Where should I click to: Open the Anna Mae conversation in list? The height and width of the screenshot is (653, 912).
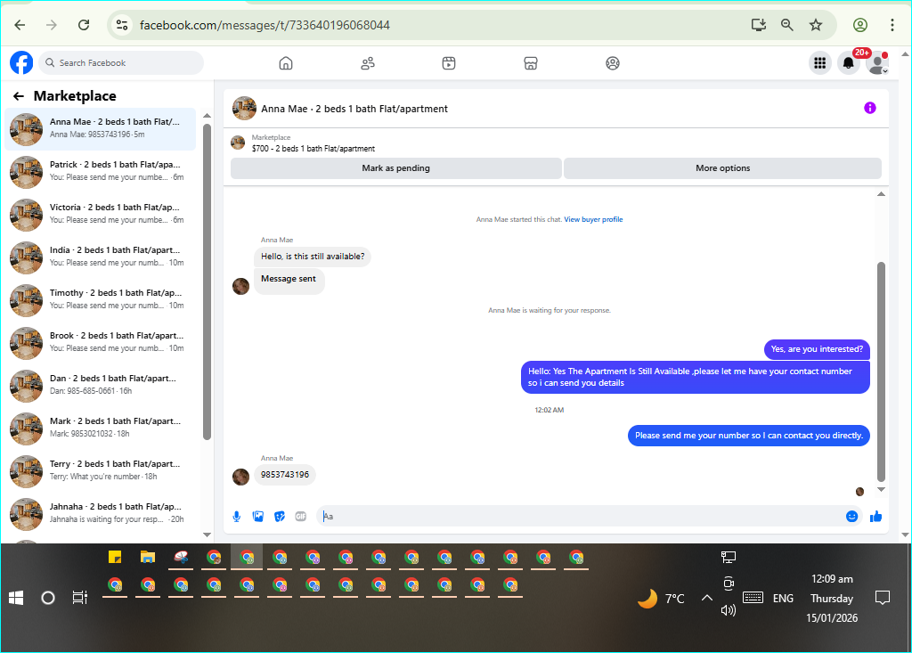(101, 128)
